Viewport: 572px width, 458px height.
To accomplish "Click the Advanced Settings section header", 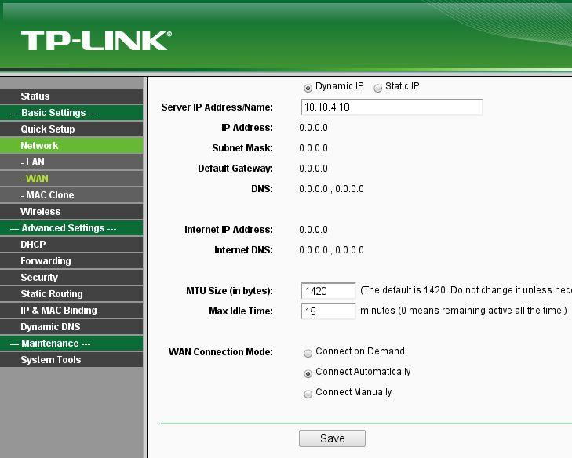I will pos(71,228).
